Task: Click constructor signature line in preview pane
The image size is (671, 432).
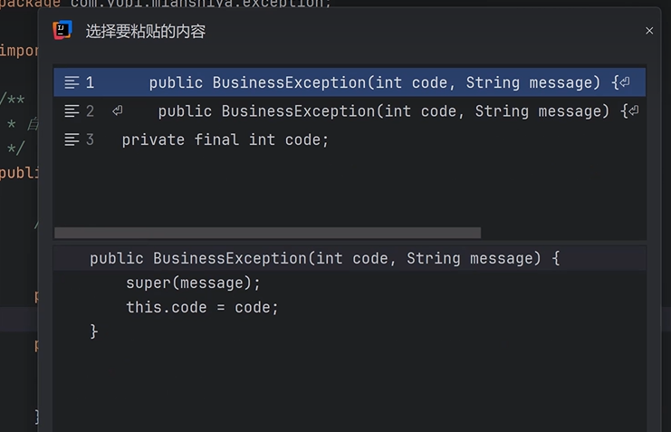Action: point(324,258)
